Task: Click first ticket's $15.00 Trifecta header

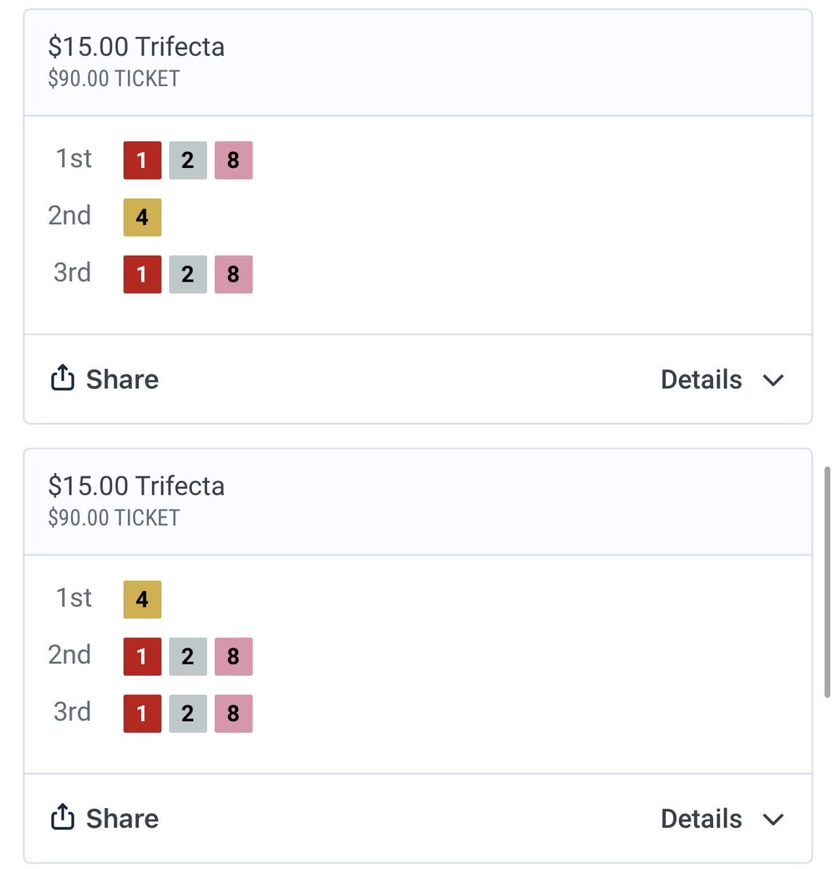Action: click(136, 47)
